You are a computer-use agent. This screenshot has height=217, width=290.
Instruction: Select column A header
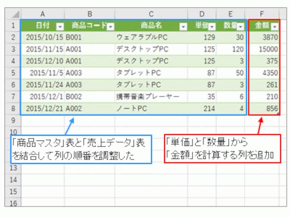tap(43, 14)
